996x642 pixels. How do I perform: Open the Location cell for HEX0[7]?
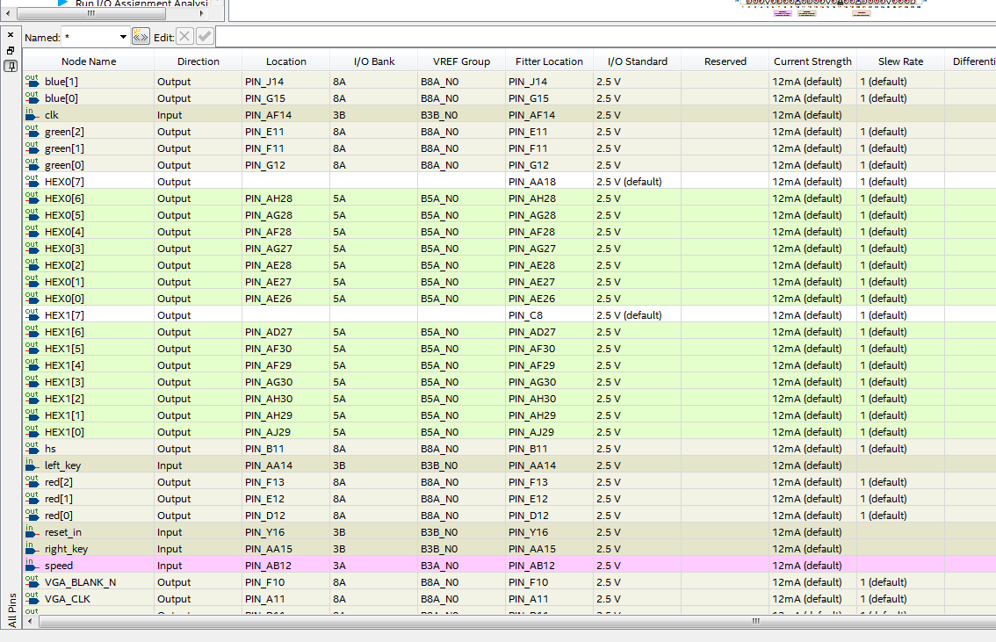coord(285,182)
